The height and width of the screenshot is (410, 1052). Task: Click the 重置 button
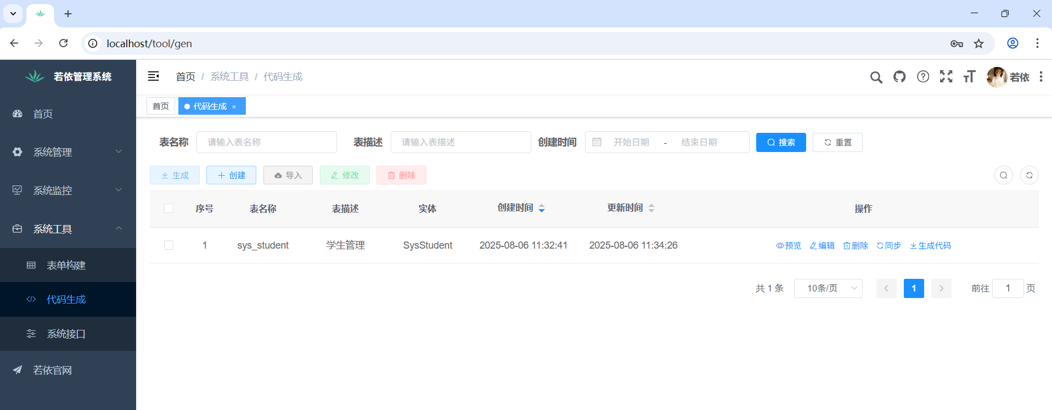[x=837, y=142]
